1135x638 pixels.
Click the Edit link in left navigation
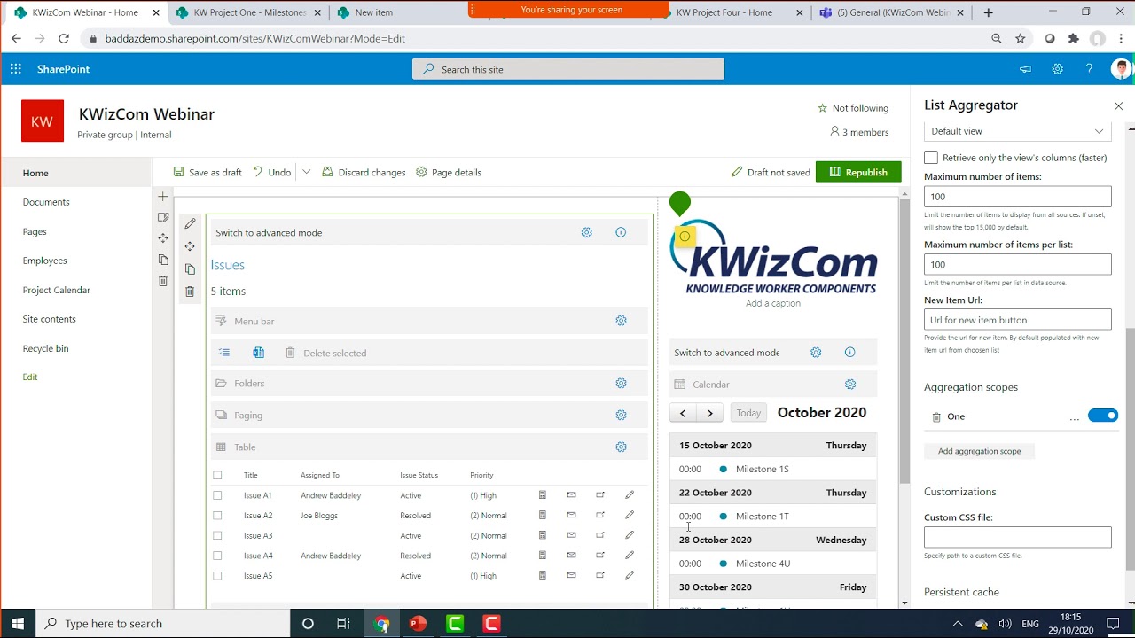(30, 377)
